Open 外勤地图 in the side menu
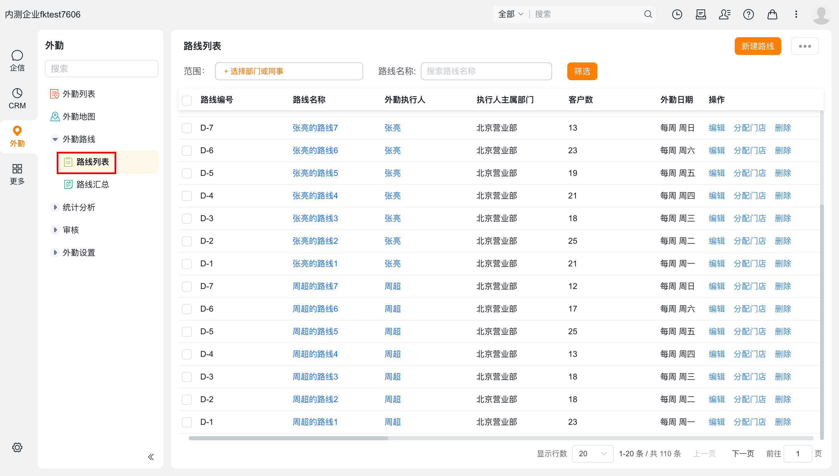Image resolution: width=839 pixels, height=476 pixels. tap(72, 116)
